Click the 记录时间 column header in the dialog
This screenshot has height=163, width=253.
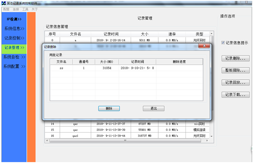(x=137, y=62)
